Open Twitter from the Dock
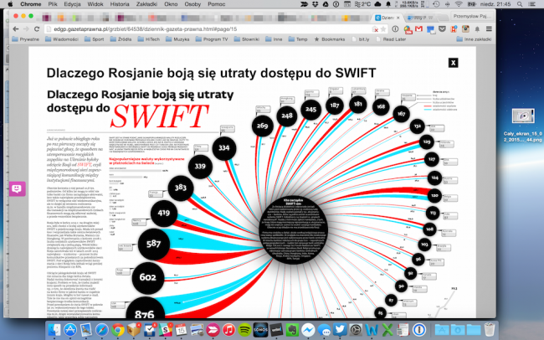Screen dimensions: 544x340 coord(340,330)
